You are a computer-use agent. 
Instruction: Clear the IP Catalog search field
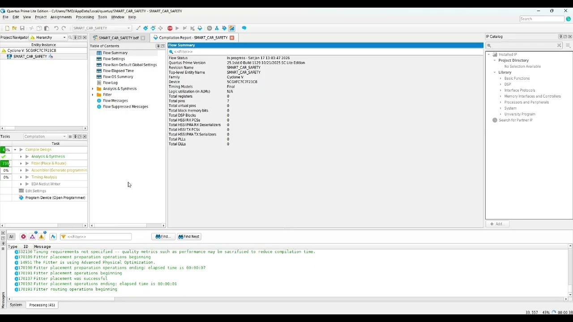tap(559, 45)
